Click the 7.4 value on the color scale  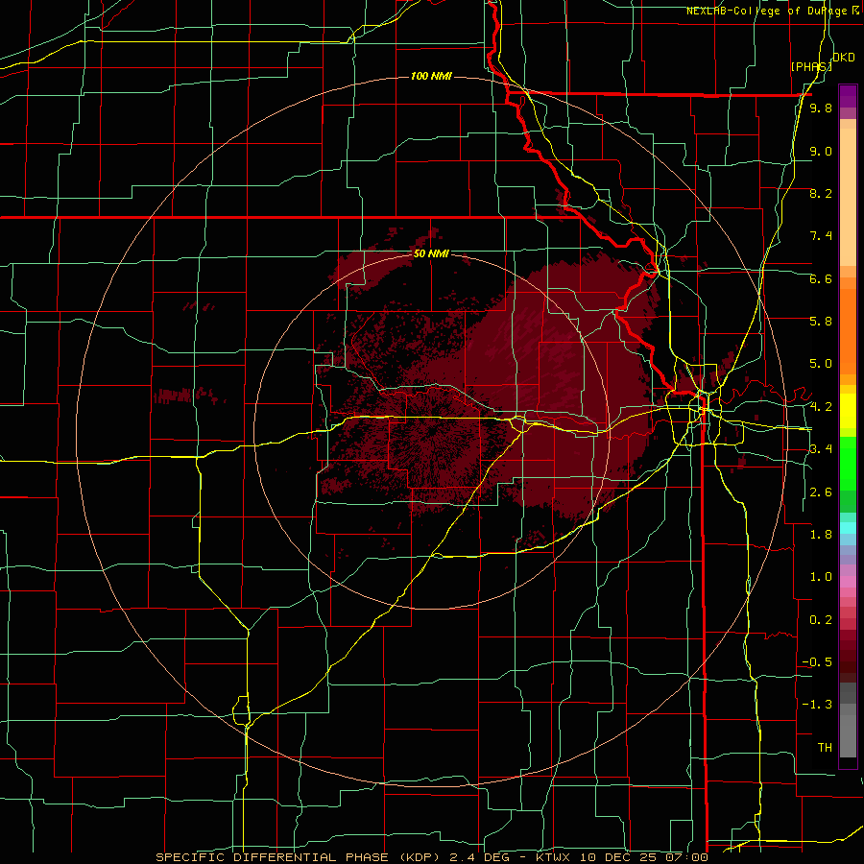821,236
